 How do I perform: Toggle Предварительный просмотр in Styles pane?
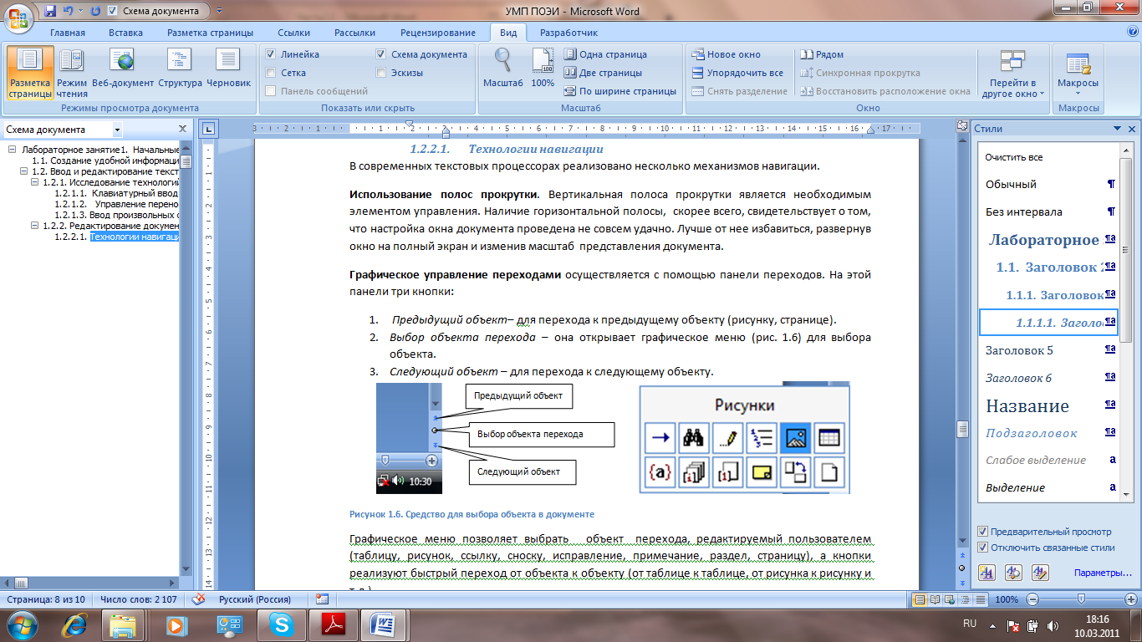982,532
